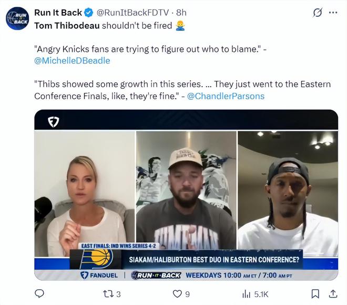Click the reply speech bubble icon
The height and width of the screenshot is (305, 347).
(x=39, y=294)
